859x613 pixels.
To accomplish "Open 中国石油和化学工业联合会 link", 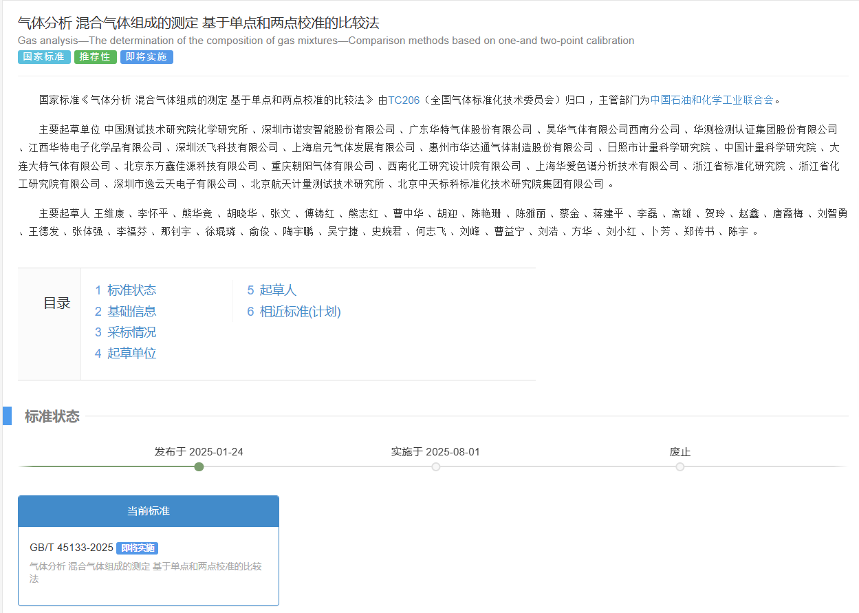I will click(x=712, y=100).
